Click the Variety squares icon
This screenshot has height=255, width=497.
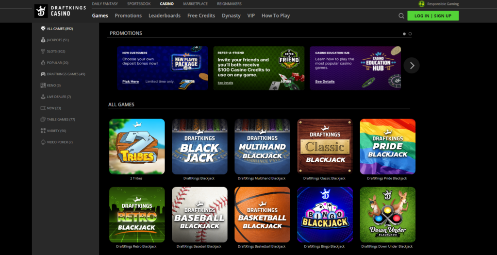pyautogui.click(x=43, y=131)
